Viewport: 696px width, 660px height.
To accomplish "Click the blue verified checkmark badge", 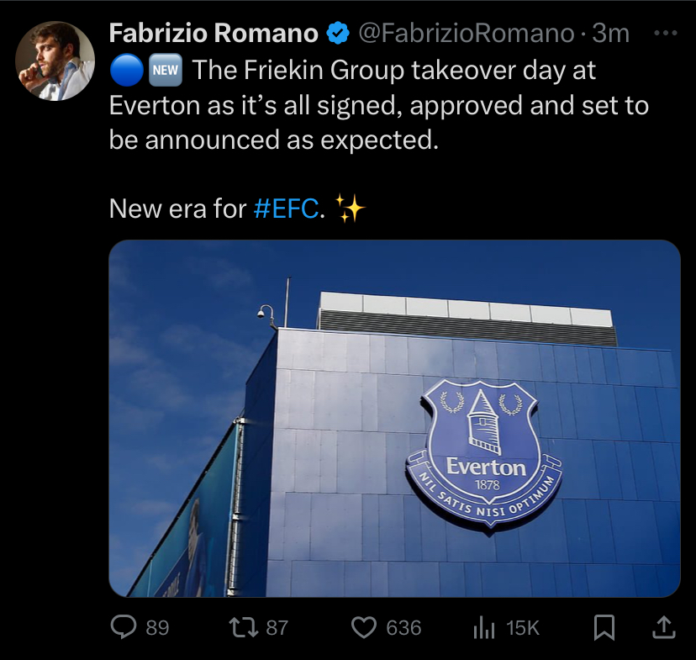I will coord(338,34).
